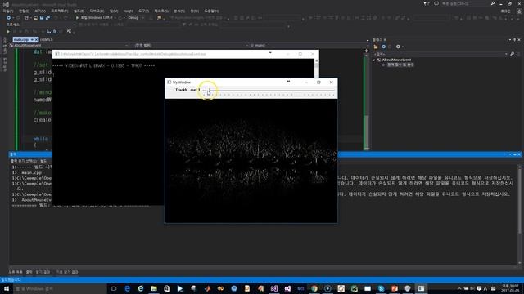Click the Sign in link at top right
Screen dimensions: 524x294
click(x=505, y=11)
